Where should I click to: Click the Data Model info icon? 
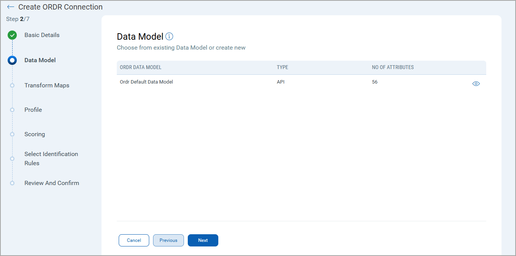[169, 37]
